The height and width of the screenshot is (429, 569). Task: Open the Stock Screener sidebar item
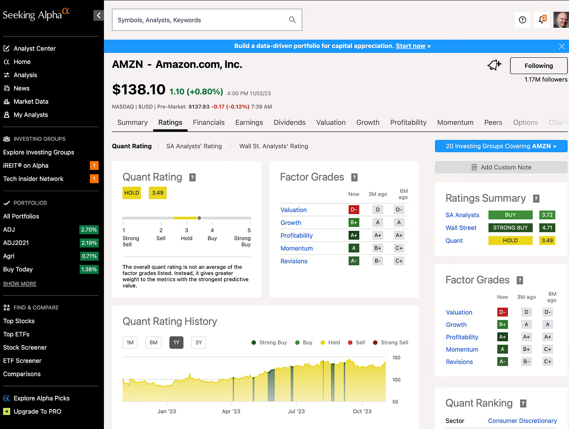tap(25, 347)
